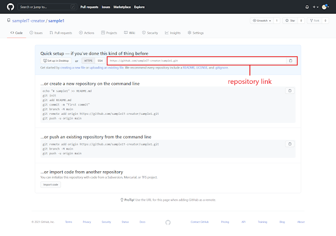Open the Contact GitHub footer link

pos(200,222)
